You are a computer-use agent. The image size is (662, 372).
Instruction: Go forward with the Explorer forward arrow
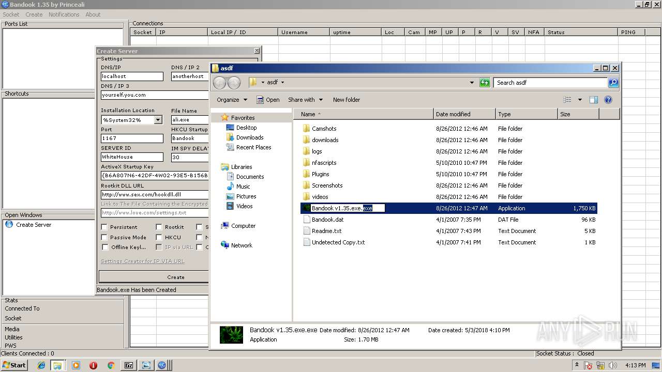coord(234,83)
